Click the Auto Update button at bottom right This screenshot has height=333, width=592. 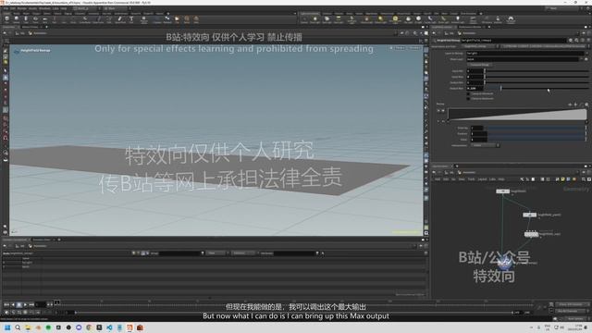[575, 318]
